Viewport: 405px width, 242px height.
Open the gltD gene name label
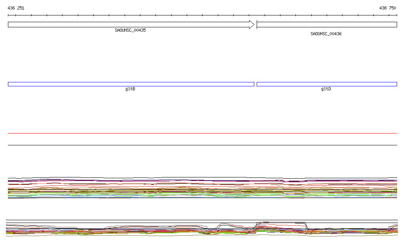(326, 89)
